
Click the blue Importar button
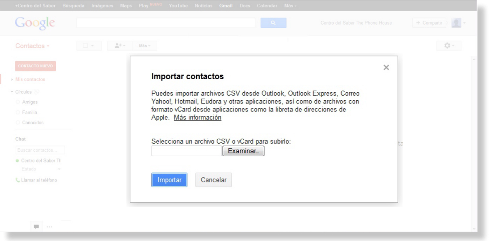pos(169,180)
